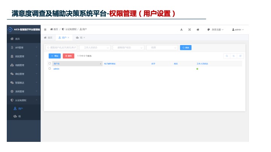
Task: Open 首页 in the left sidebar
Action: click(x=24, y=39)
